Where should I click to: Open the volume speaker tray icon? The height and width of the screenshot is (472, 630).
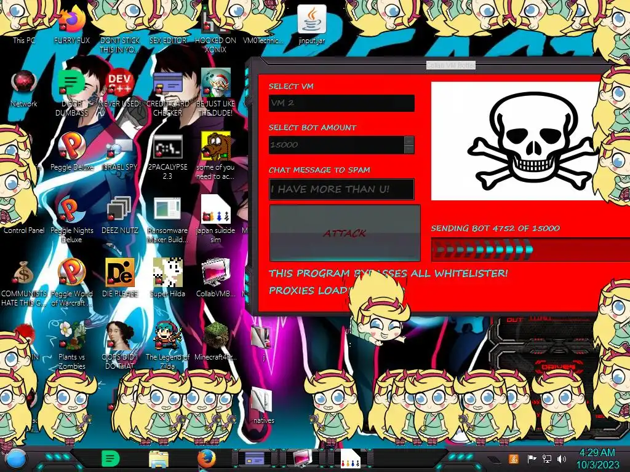pos(562,458)
